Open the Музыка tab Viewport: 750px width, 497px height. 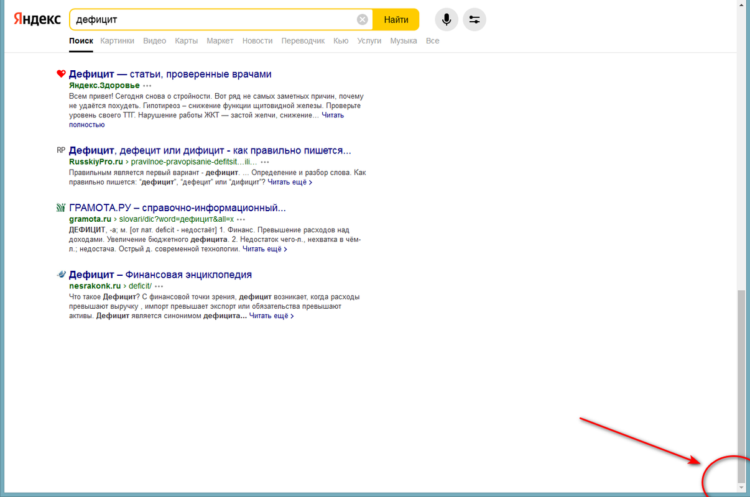404,40
